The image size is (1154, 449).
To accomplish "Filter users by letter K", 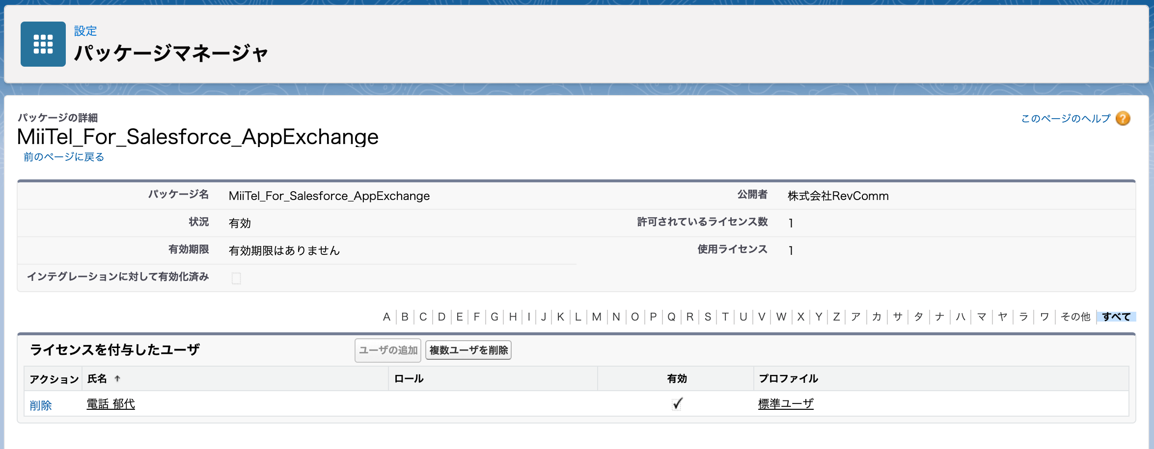I will 560,317.
